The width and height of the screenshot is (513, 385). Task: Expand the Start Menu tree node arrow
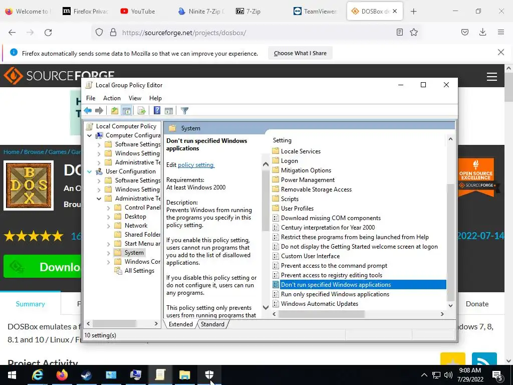pos(108,244)
